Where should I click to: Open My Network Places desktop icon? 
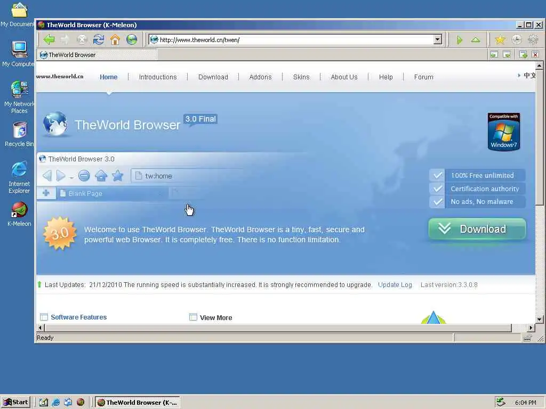coord(19,97)
